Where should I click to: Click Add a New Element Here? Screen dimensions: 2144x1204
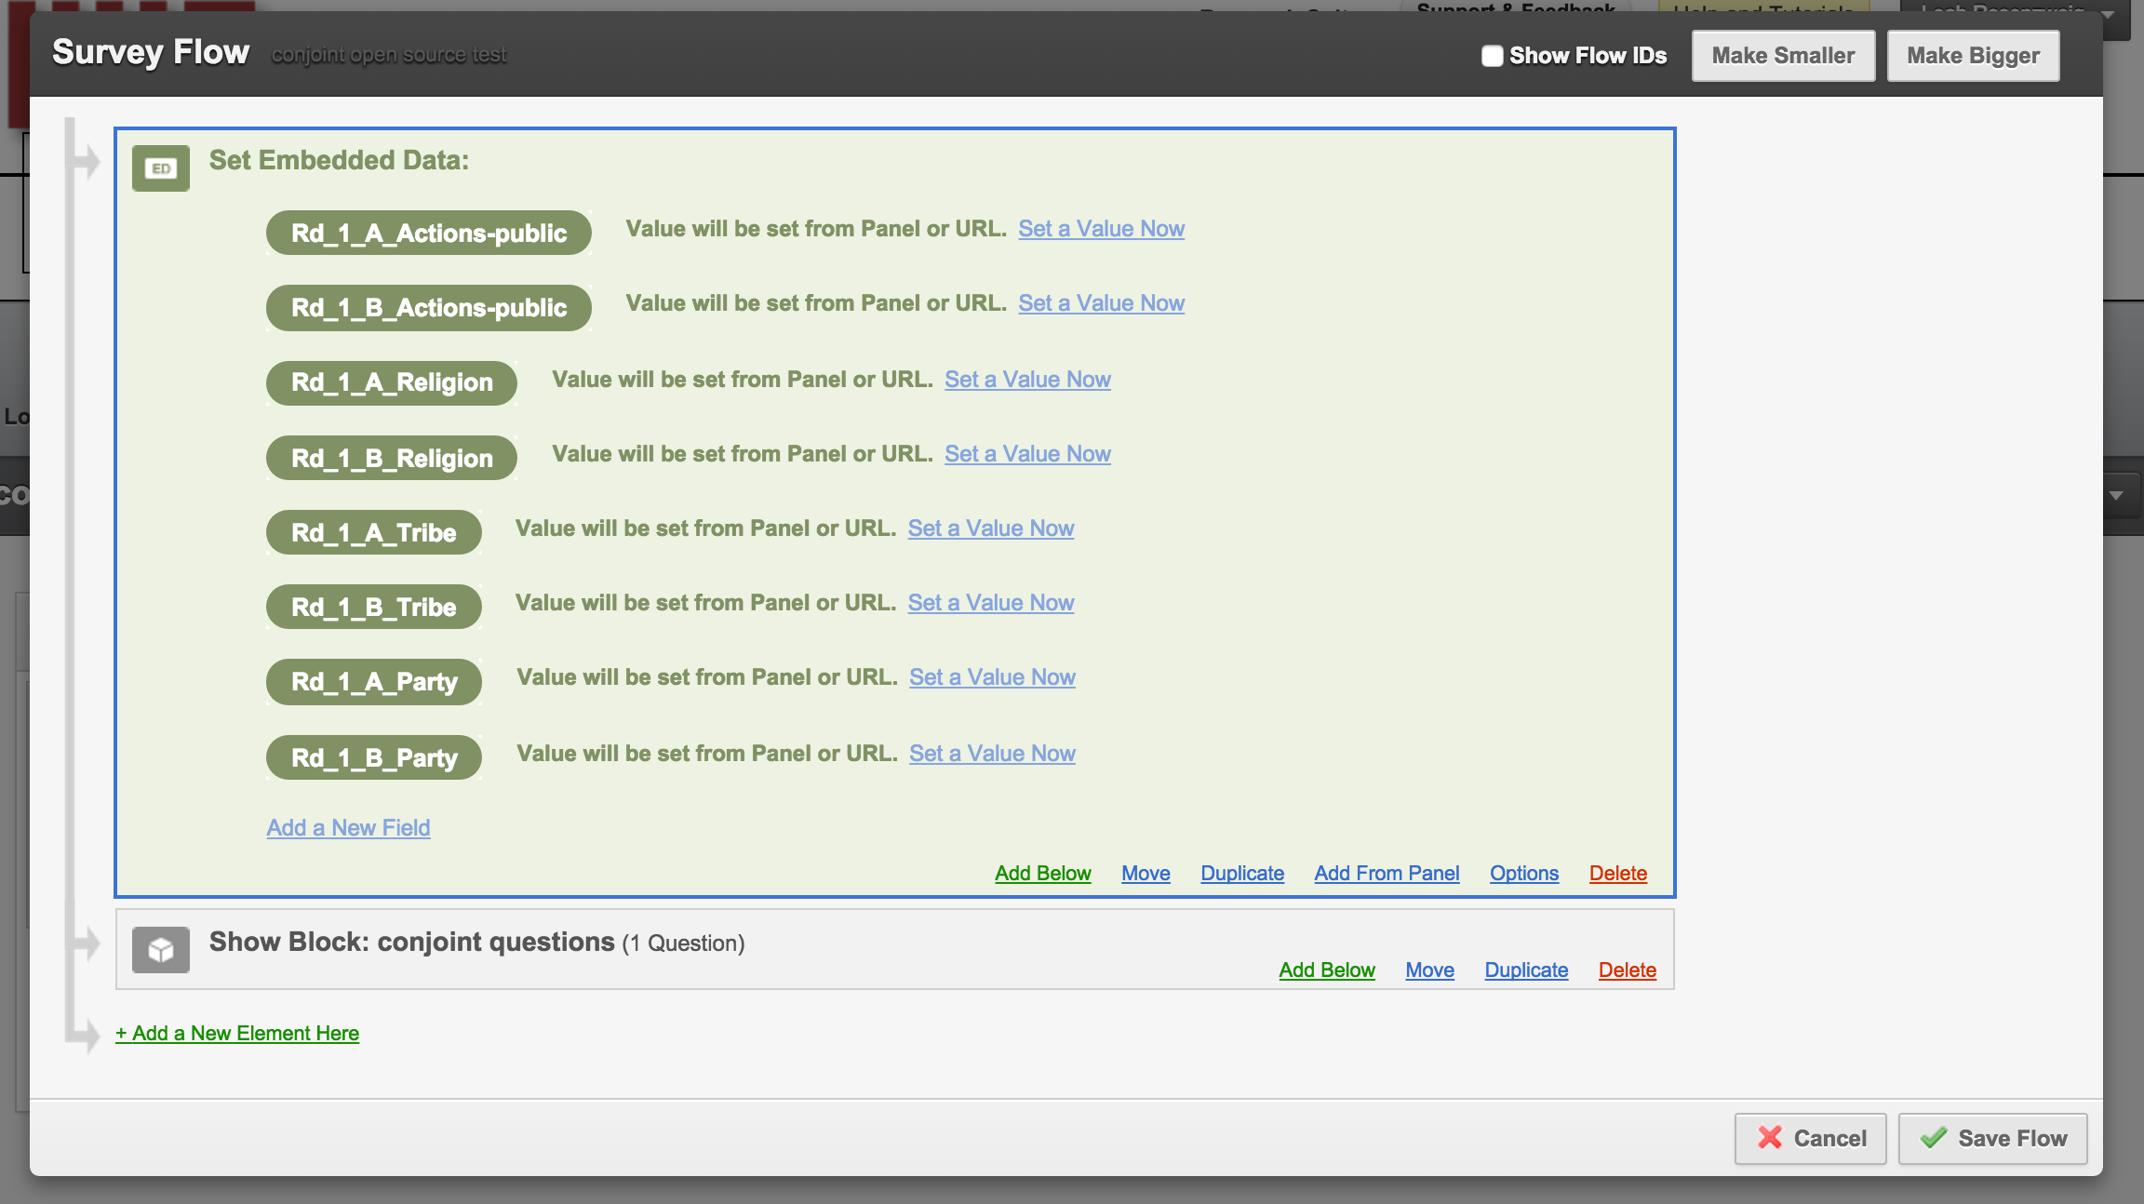point(237,1033)
